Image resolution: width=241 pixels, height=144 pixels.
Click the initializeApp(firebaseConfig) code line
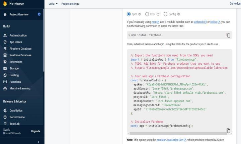pyautogui.click(x=162, y=126)
